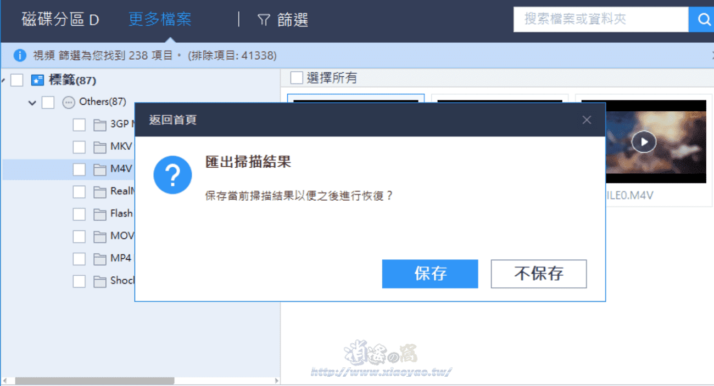Click the MKV folder icon
The height and width of the screenshot is (386, 714).
pyautogui.click(x=99, y=147)
